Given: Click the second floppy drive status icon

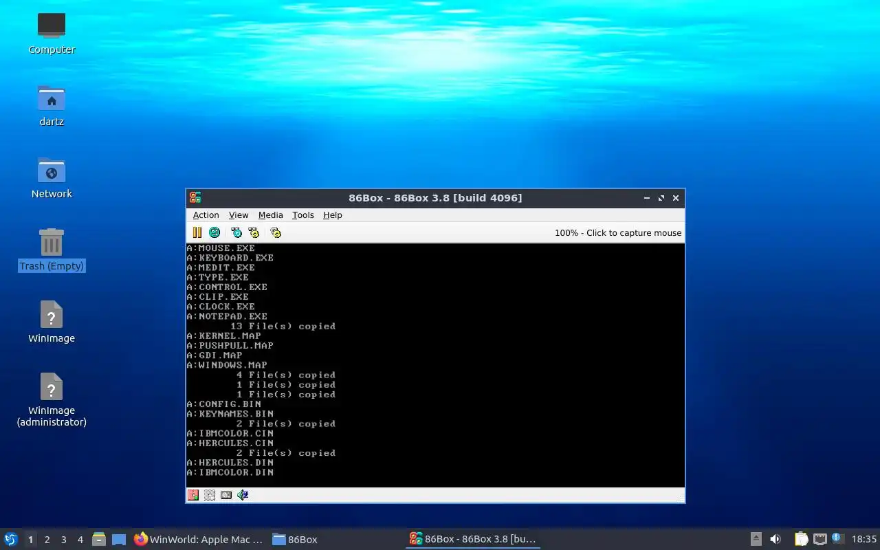Looking at the screenshot, I should point(210,494).
